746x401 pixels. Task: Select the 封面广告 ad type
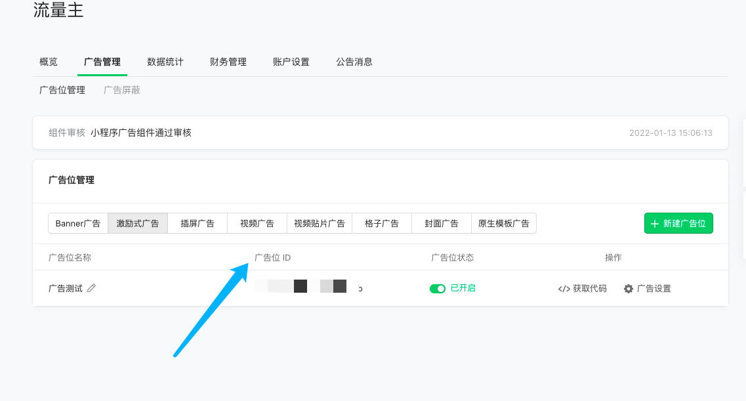[442, 223]
